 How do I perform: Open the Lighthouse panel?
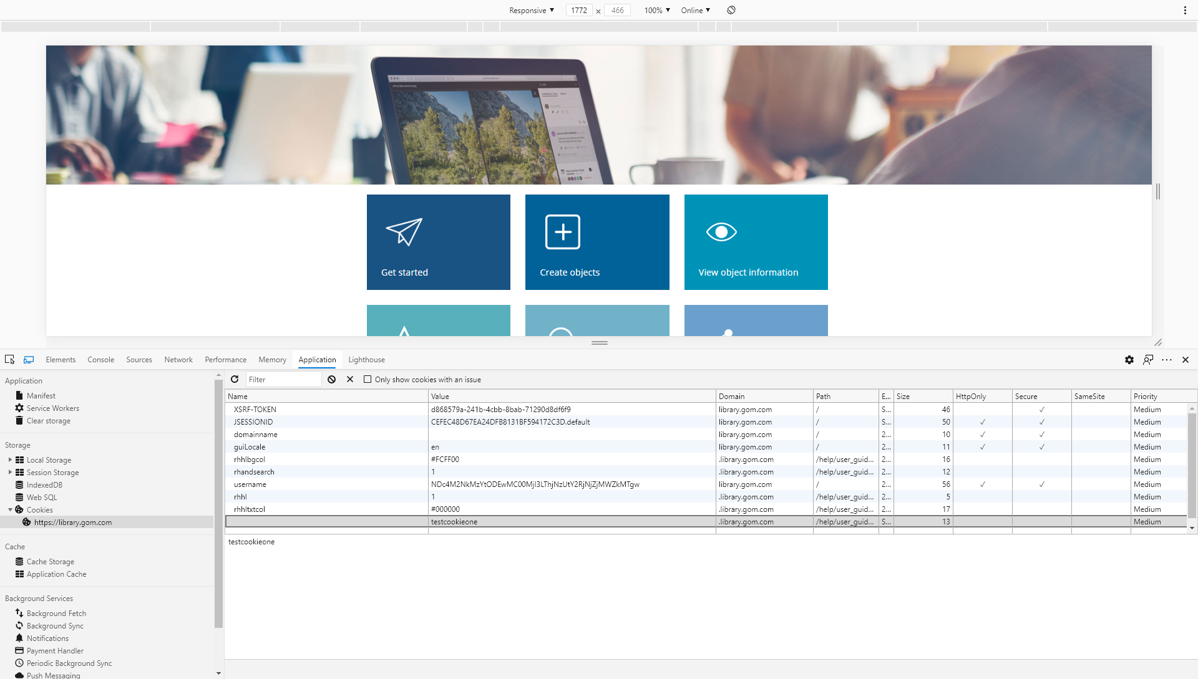(366, 360)
